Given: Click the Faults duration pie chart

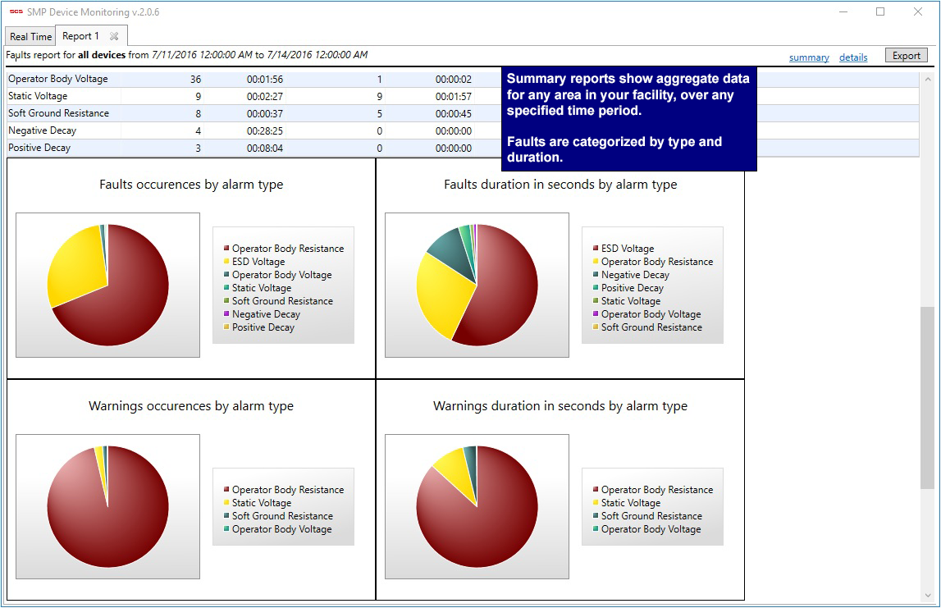Looking at the screenshot, I should [x=477, y=285].
